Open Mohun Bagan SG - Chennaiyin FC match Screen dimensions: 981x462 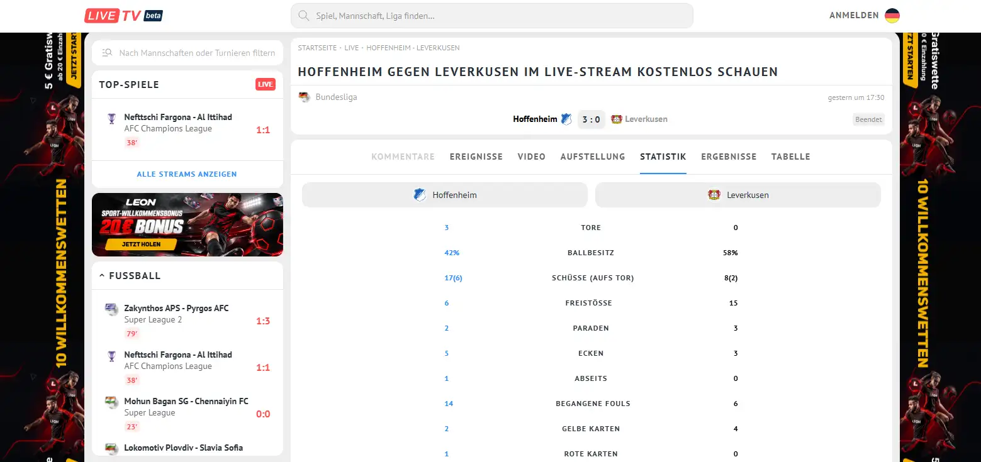(x=188, y=414)
